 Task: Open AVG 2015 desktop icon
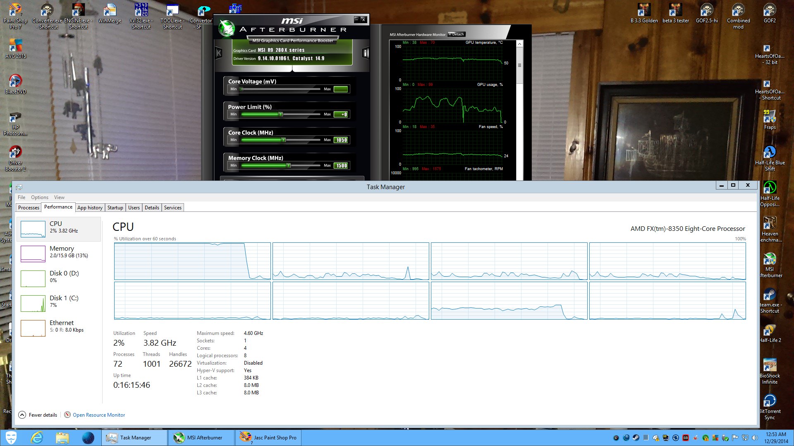click(x=15, y=49)
